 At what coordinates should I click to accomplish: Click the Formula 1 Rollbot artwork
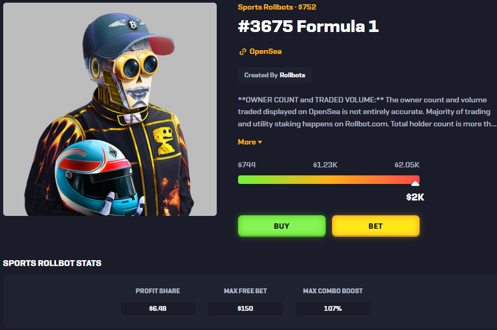tap(110, 109)
